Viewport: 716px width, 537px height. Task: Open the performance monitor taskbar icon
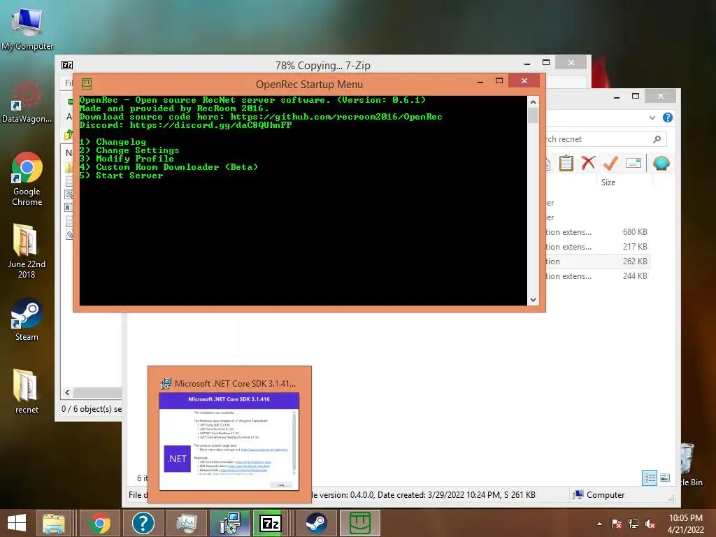186,523
